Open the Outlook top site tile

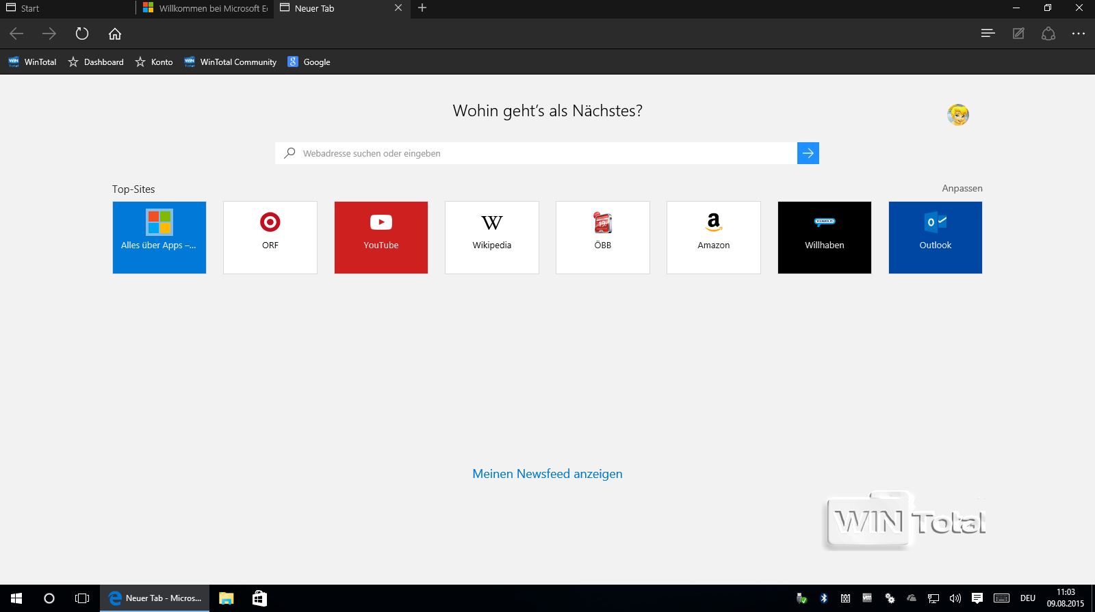click(x=936, y=237)
